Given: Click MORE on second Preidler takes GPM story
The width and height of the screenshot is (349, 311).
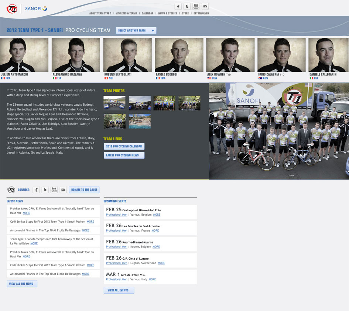Looking at the screenshot, I should pos(26,256).
